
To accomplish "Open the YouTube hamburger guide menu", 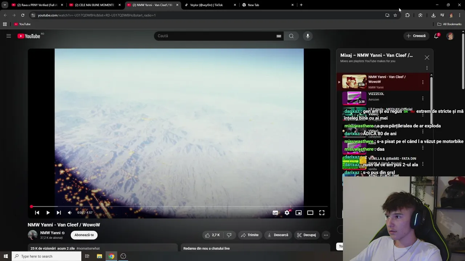I will [x=9, y=36].
